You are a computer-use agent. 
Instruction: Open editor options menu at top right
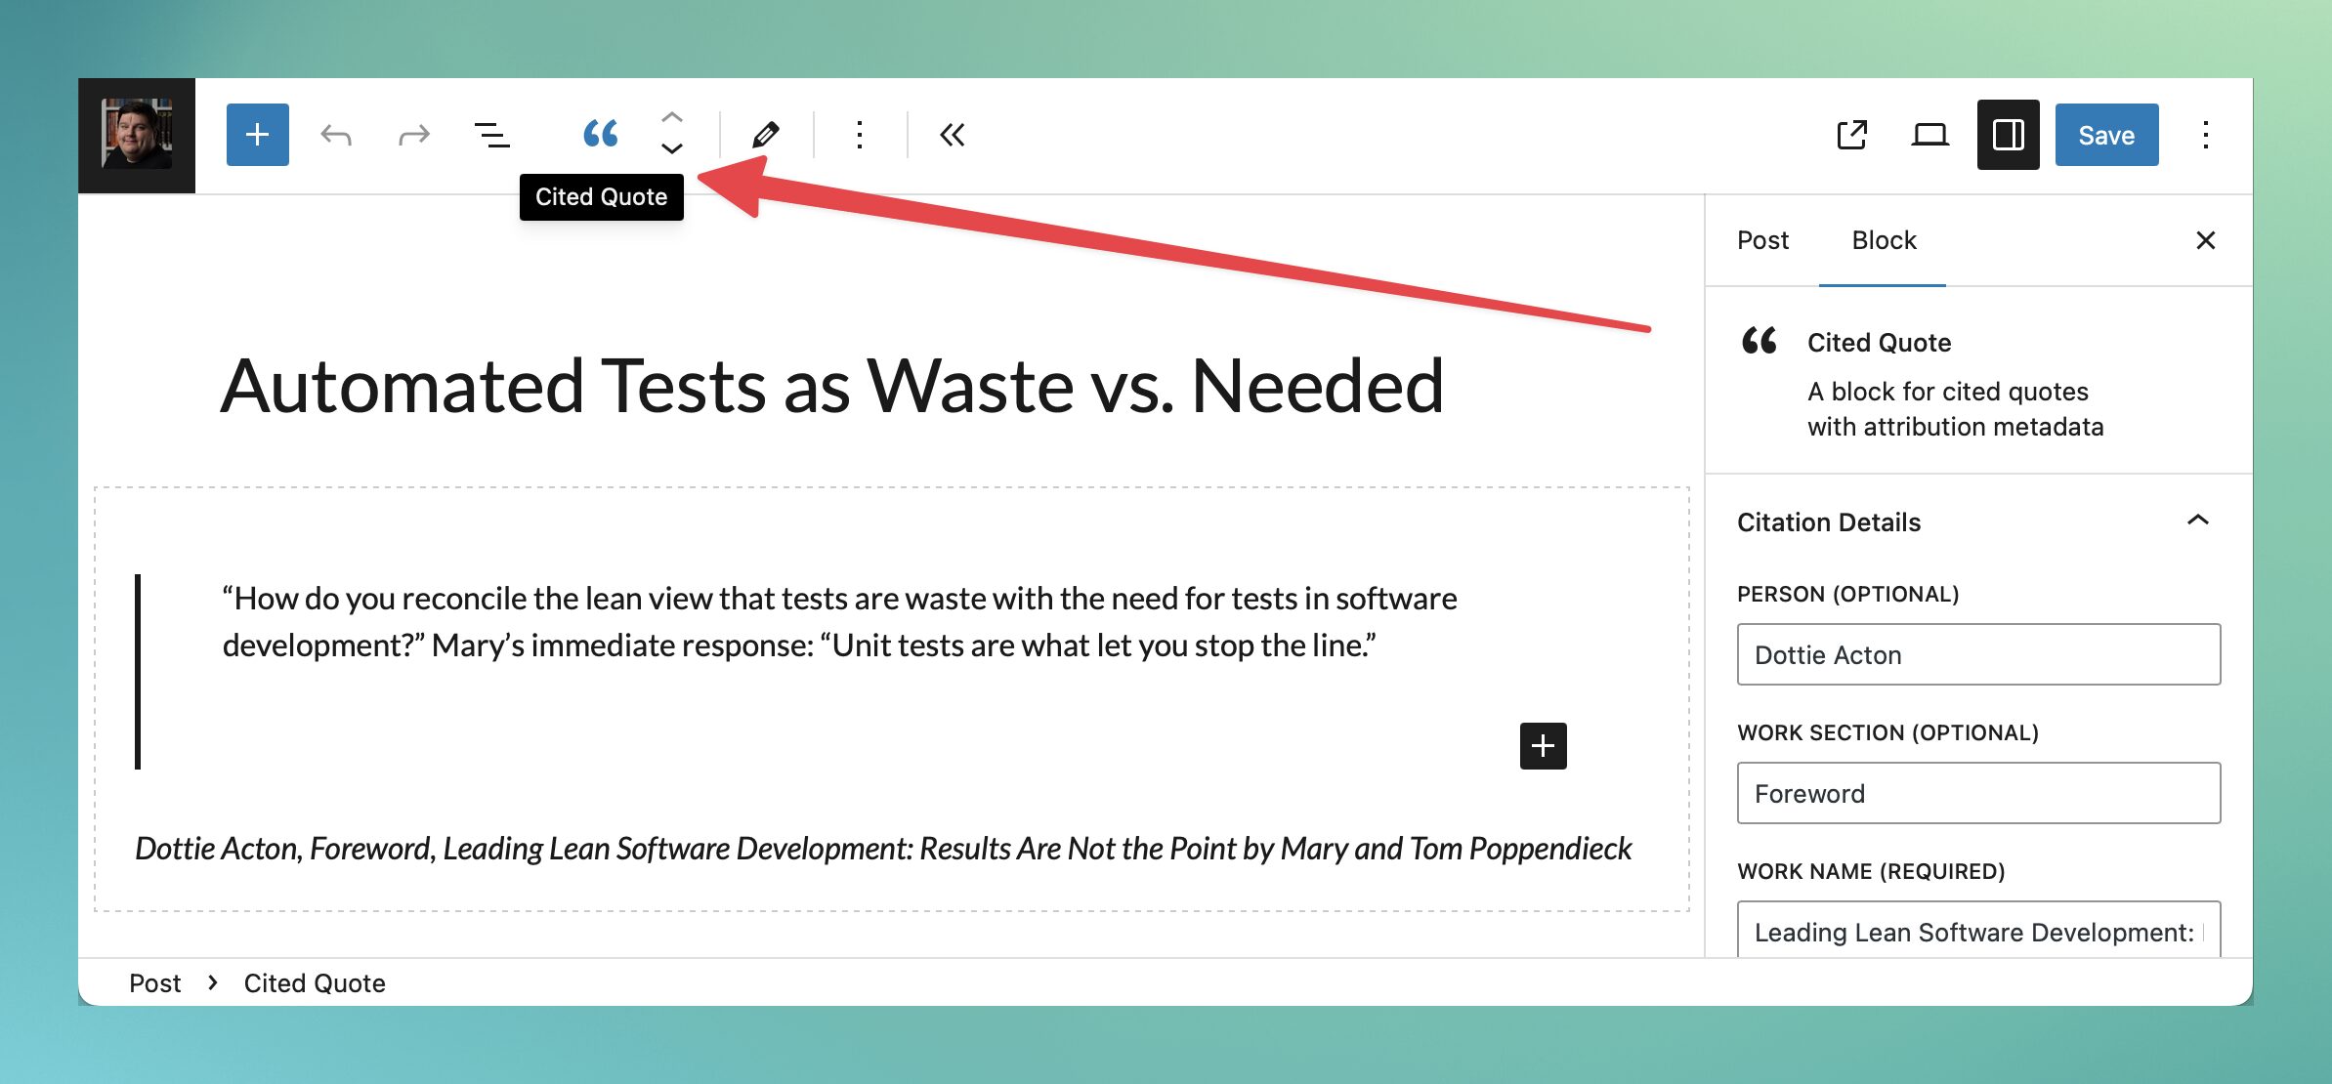pos(2205,135)
